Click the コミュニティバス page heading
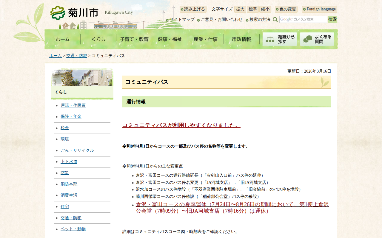The image size is (382, 238). click(147, 82)
